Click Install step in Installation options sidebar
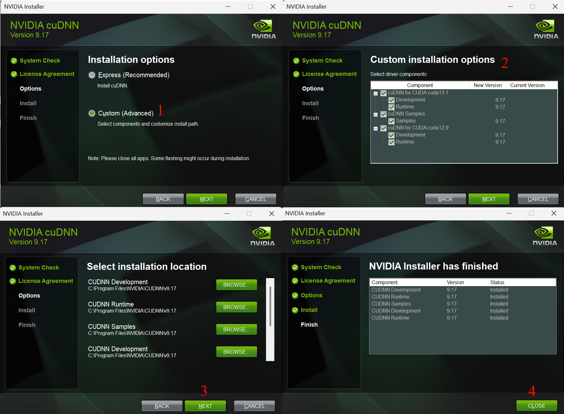The image size is (564, 414). coord(28,103)
